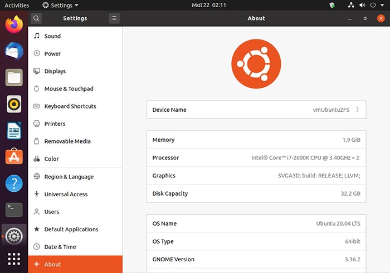Select About in the sidebar

click(75, 264)
